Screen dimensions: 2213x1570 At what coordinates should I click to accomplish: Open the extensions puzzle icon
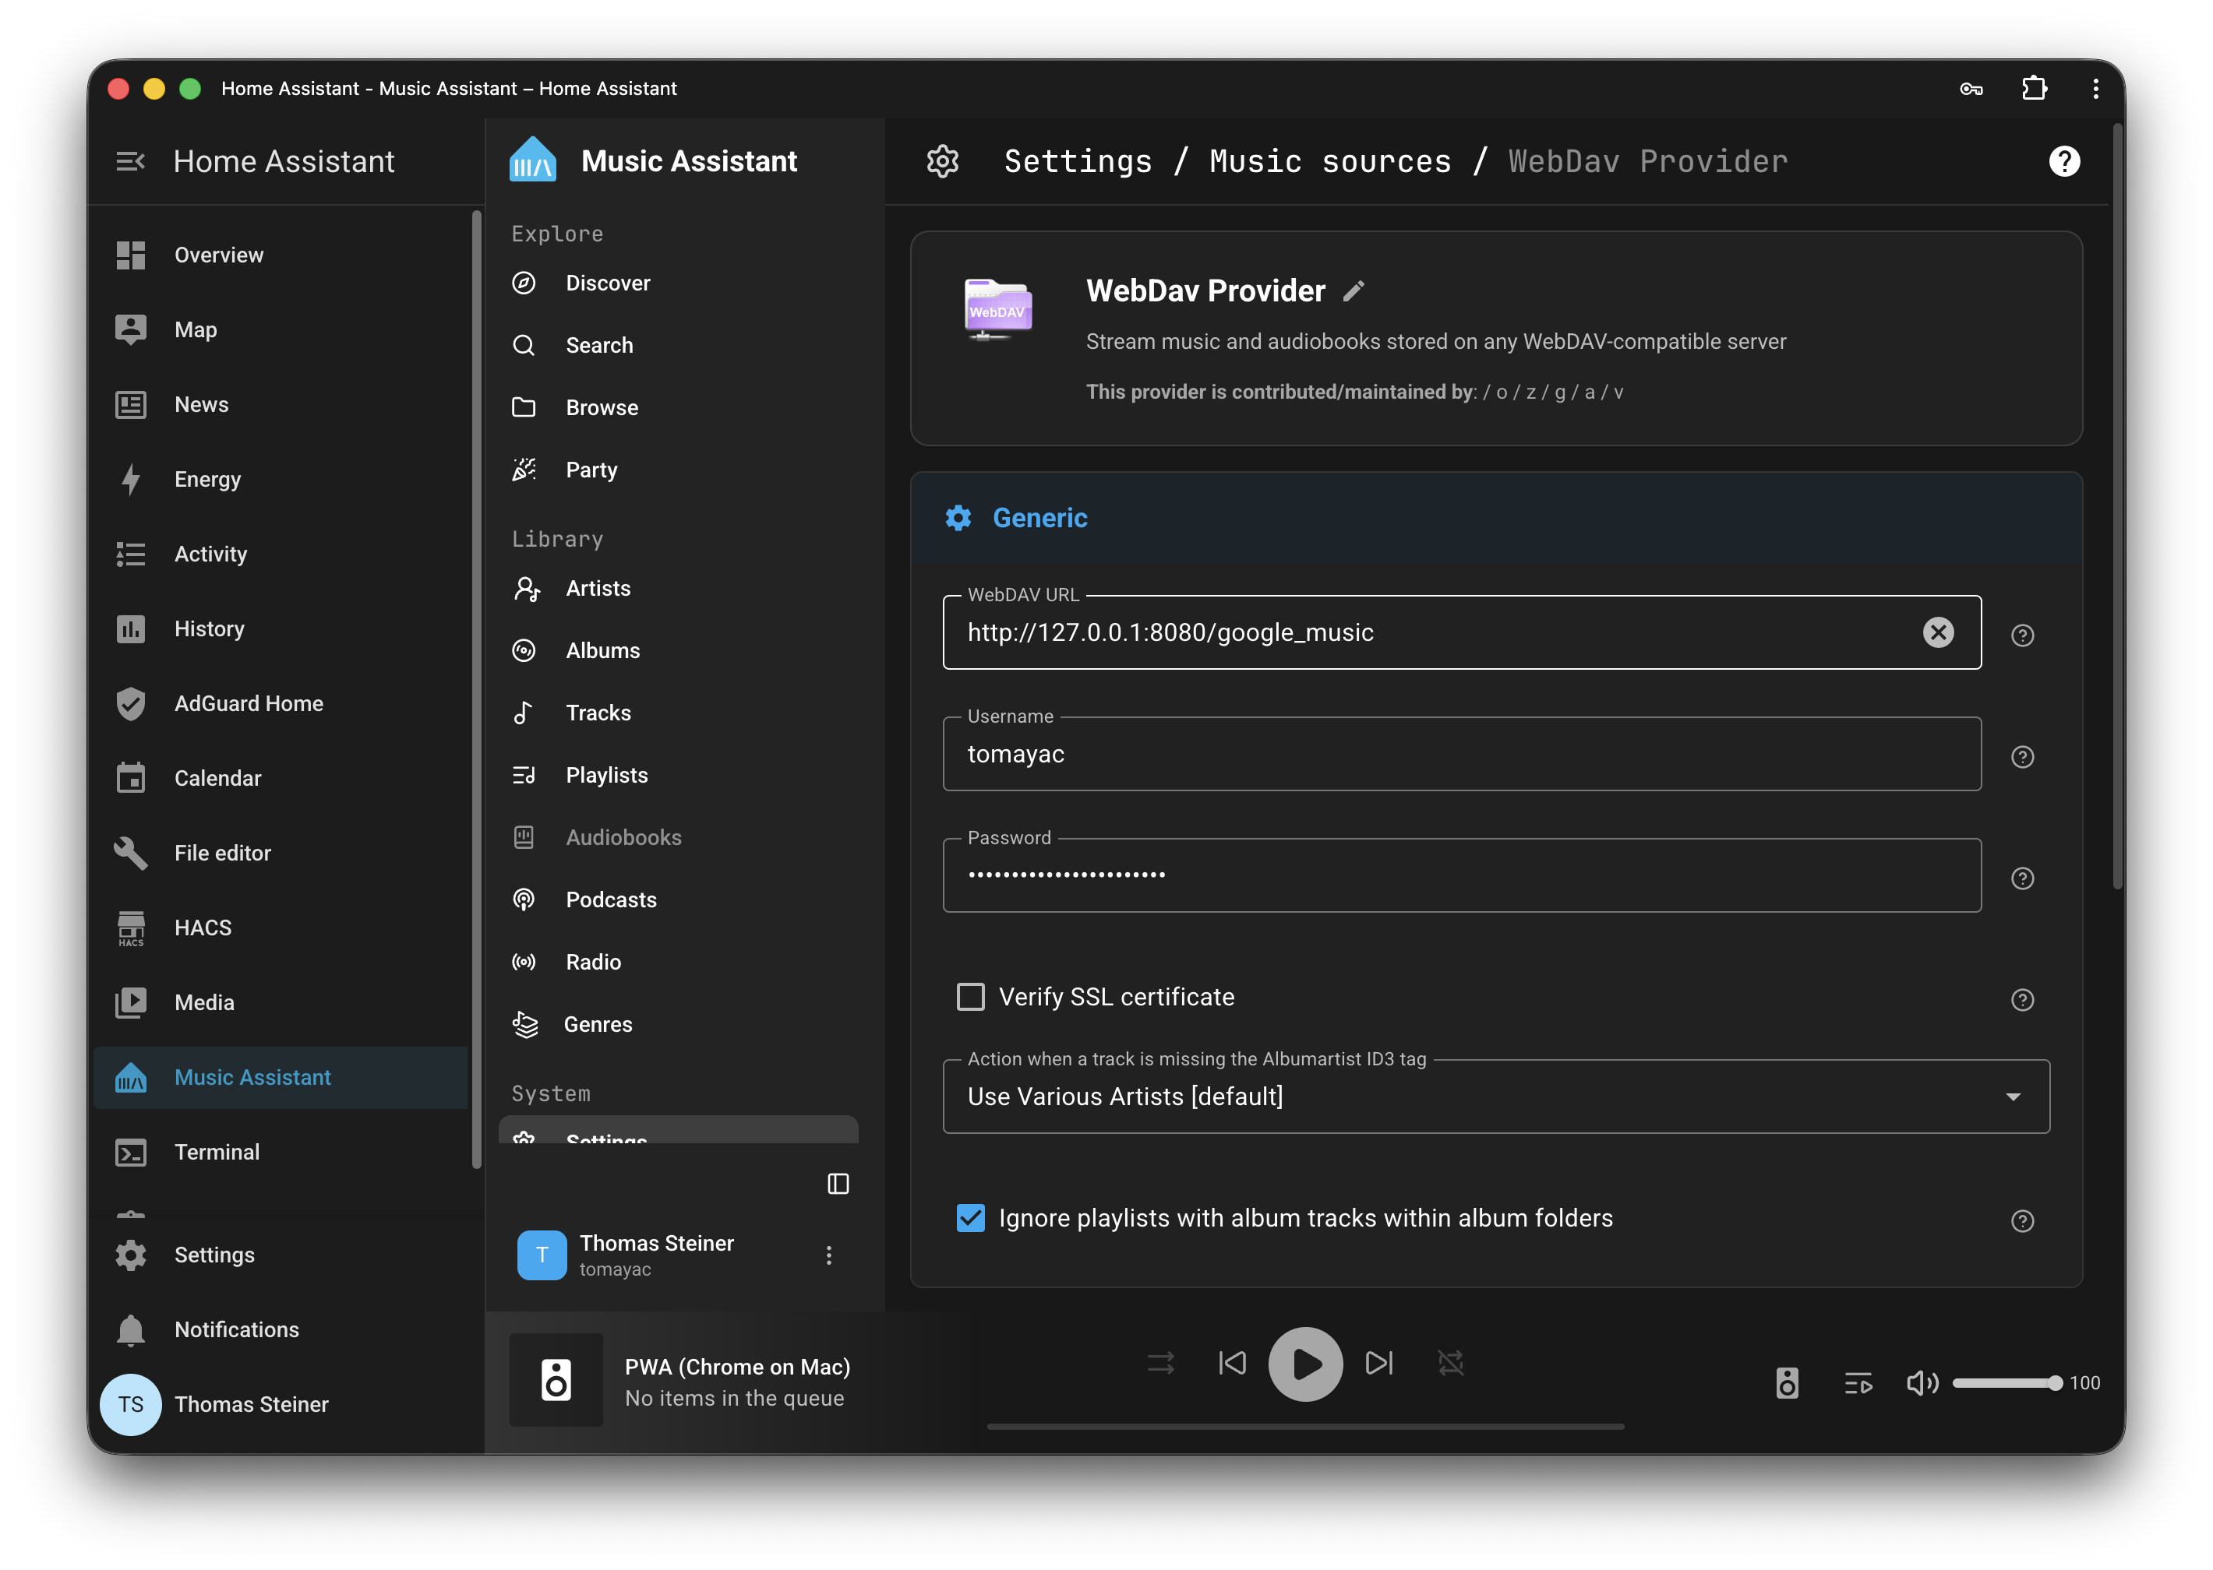(x=2034, y=89)
